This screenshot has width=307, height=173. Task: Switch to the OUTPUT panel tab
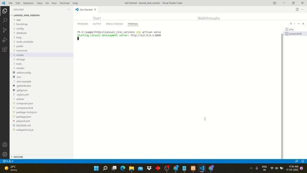click(x=97, y=24)
